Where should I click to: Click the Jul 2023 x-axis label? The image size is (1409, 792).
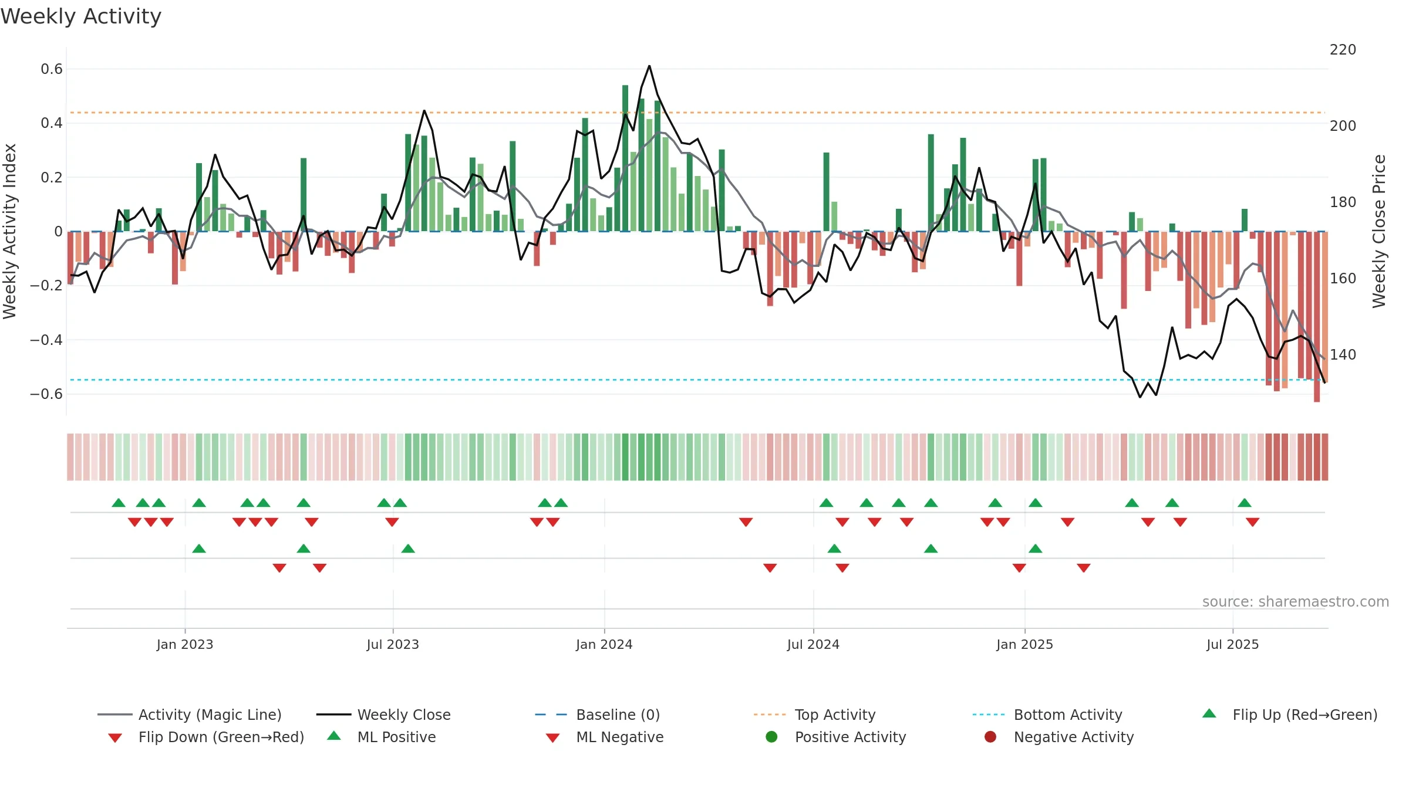pyautogui.click(x=393, y=644)
